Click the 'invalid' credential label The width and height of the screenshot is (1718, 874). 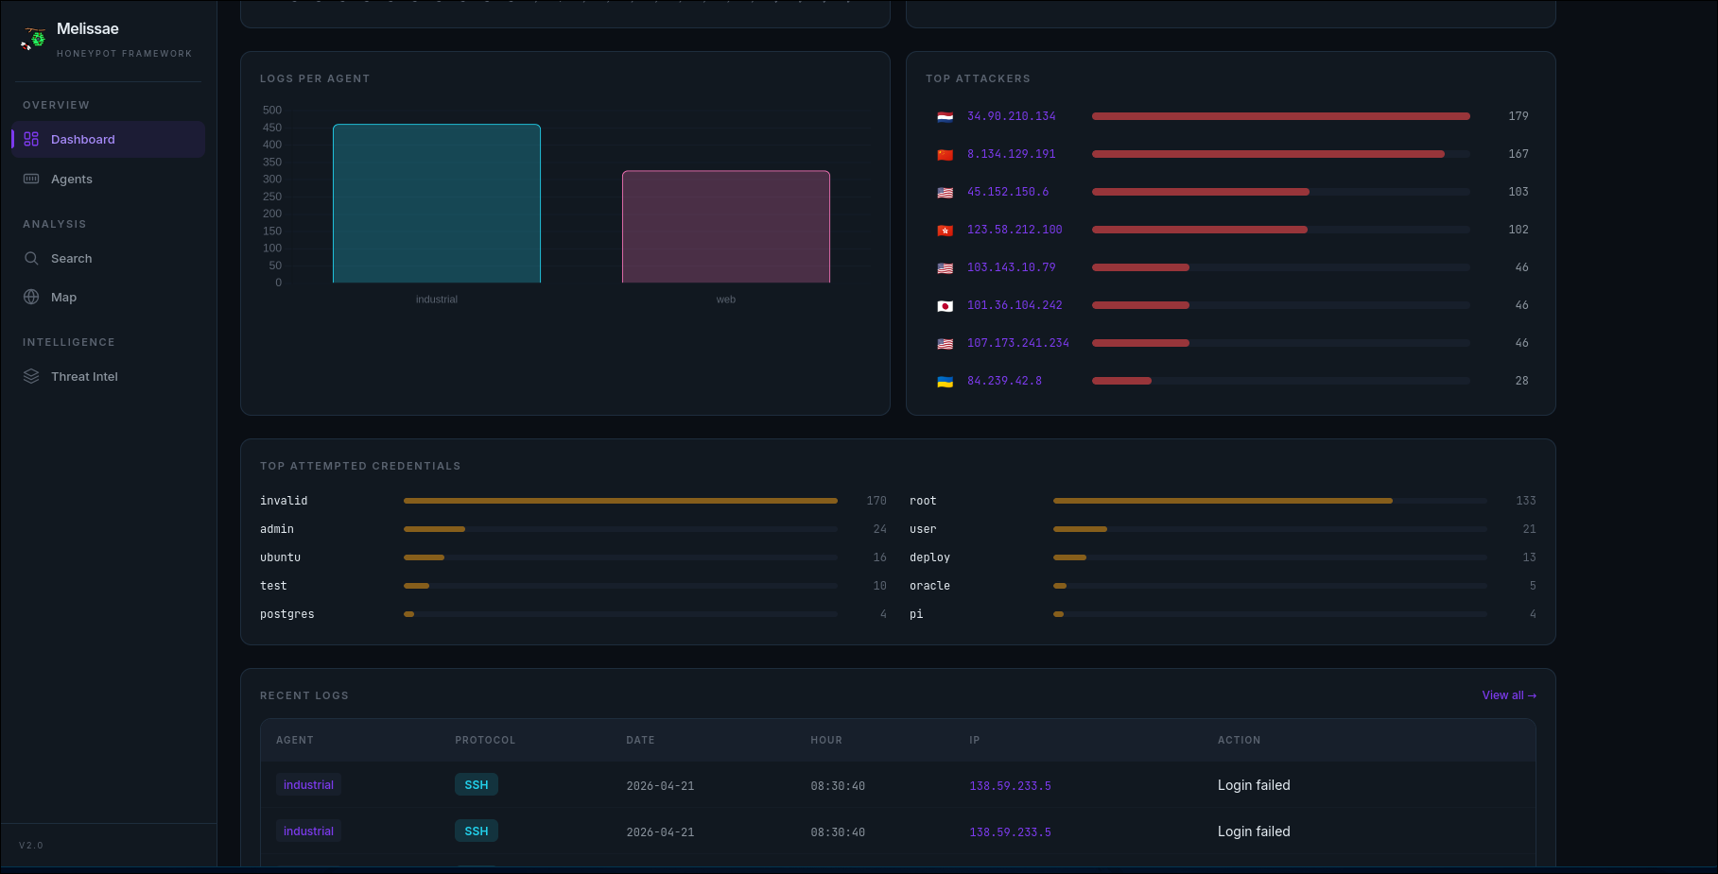(x=284, y=501)
